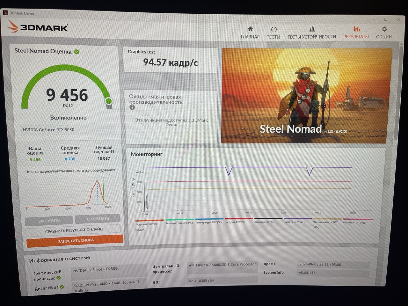
Task: Click the СОХРАНИТЬ button
Action: point(98,219)
